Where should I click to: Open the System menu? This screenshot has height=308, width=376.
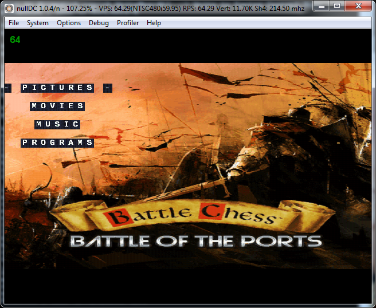[x=38, y=23]
